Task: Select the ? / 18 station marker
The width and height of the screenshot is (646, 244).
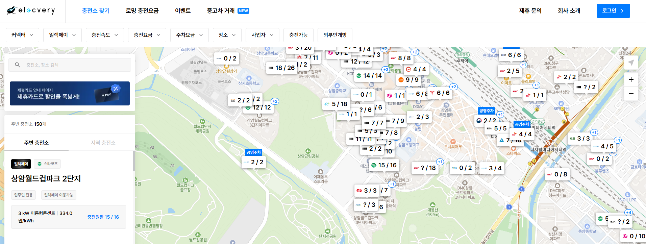Action: [x=425, y=168]
